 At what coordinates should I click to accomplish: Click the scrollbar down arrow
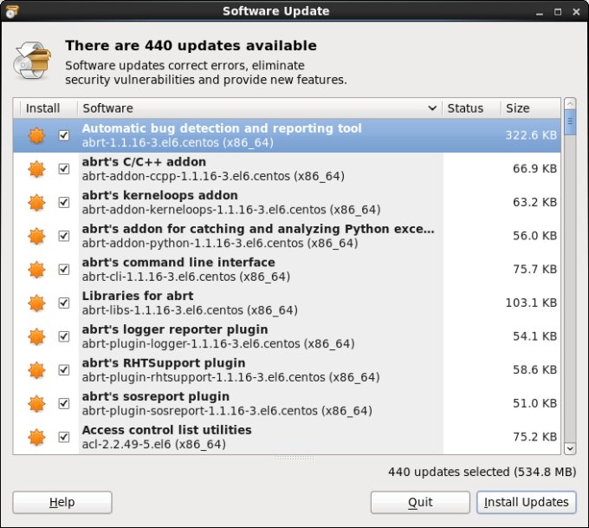[x=570, y=448]
